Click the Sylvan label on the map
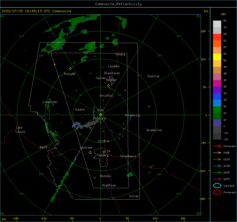The image size is (237, 222). (x=101, y=78)
